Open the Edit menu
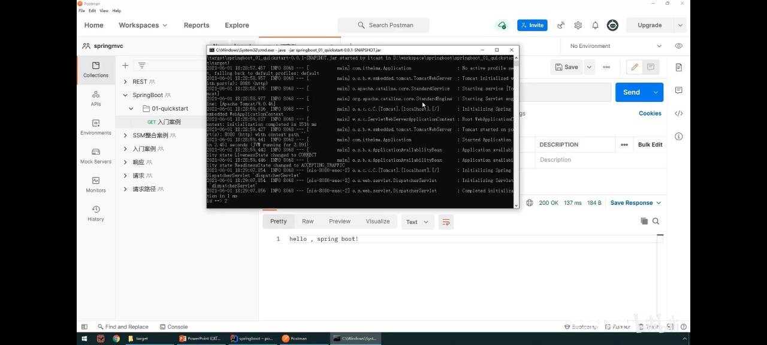Viewport: 767px width, 345px height. tap(92, 11)
